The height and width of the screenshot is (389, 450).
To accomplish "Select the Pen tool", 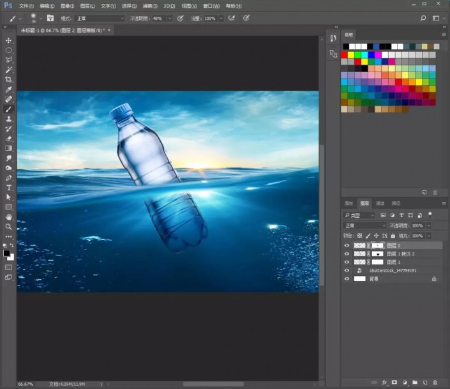I will coord(8,178).
